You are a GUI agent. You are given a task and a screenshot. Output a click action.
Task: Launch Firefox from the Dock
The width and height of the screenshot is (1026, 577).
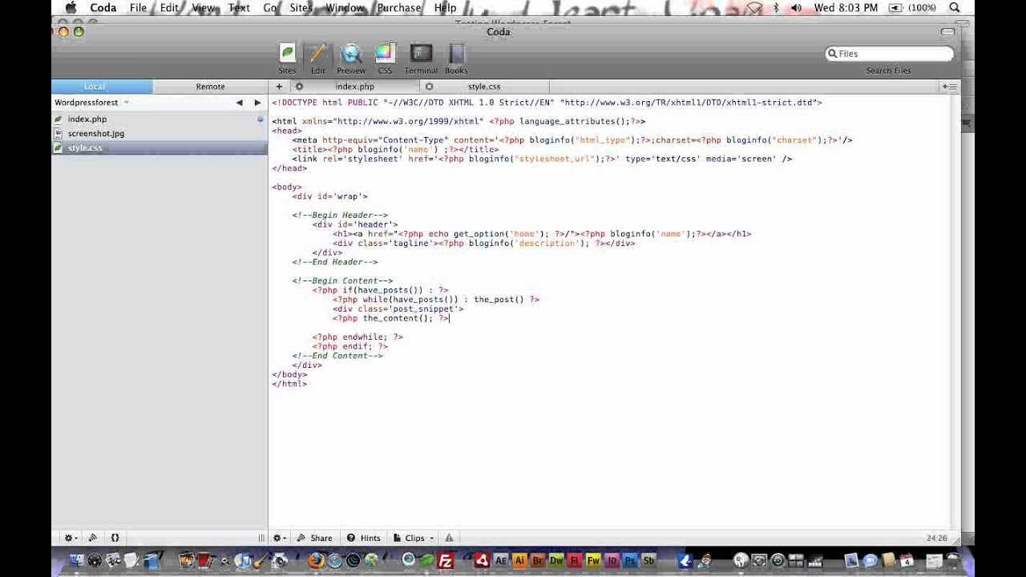click(317, 561)
